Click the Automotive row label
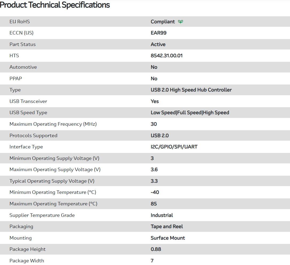The height and width of the screenshot is (265, 290). click(x=23, y=67)
